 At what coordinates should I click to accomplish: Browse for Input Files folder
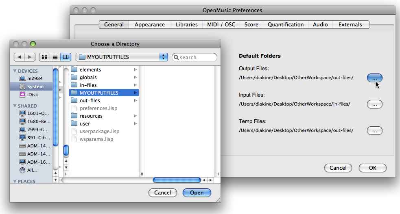[x=374, y=104]
